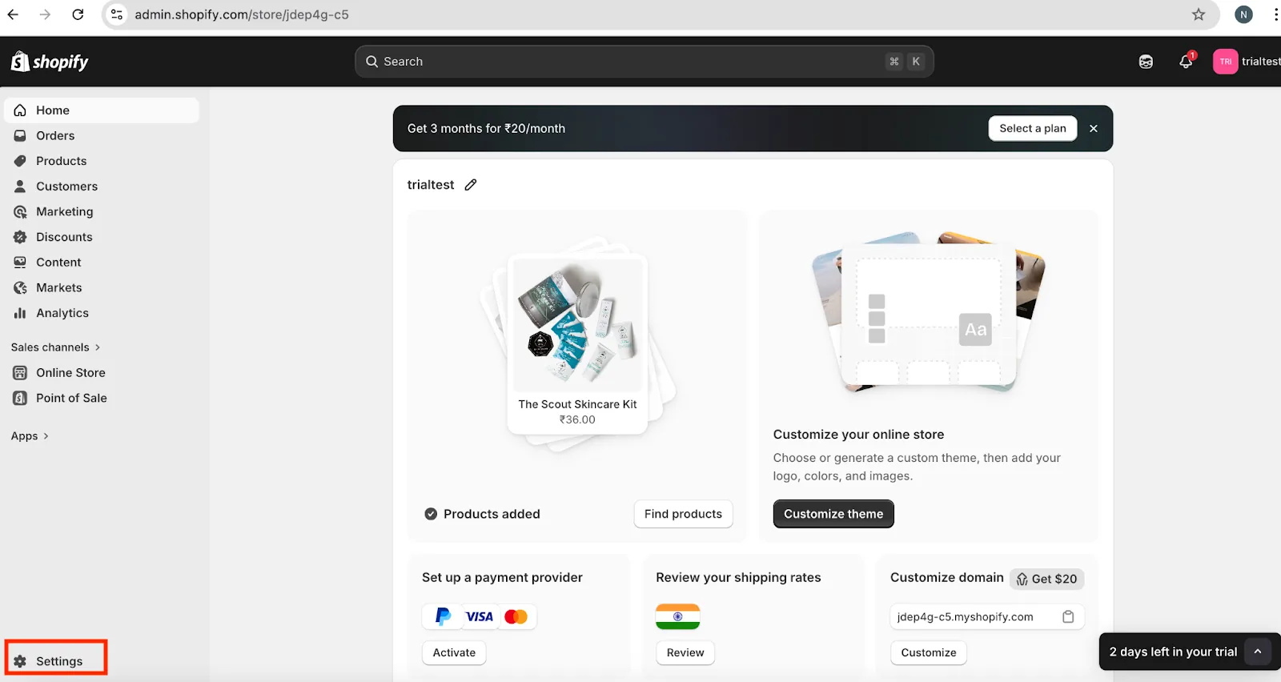Open Markets in sidebar
The width and height of the screenshot is (1281, 682).
[x=102, y=288]
